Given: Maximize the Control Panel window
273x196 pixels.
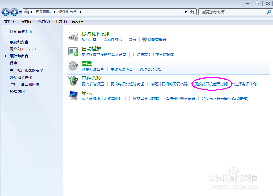Looking at the screenshot, I should tap(258, 4).
